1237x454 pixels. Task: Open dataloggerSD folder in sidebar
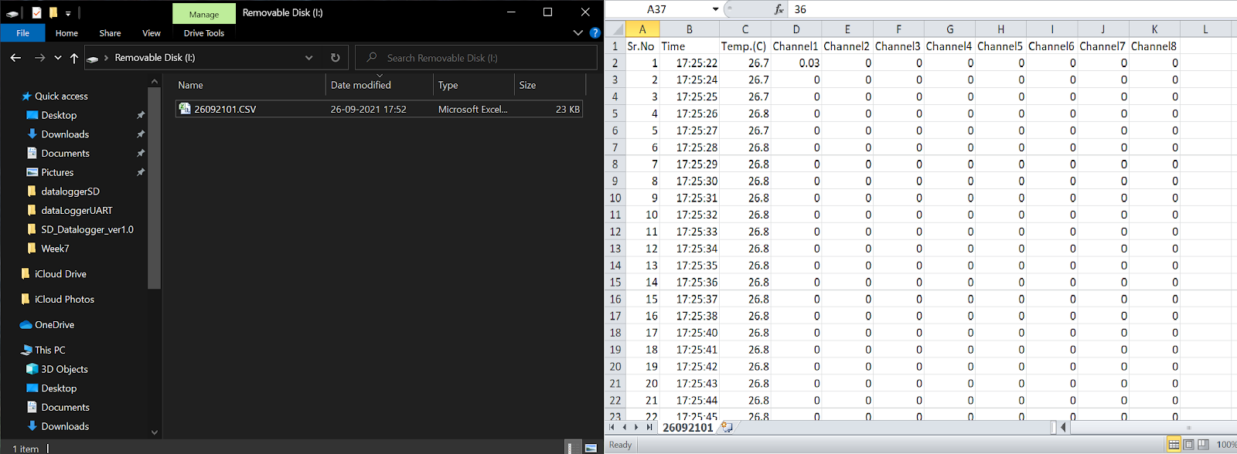(x=70, y=191)
